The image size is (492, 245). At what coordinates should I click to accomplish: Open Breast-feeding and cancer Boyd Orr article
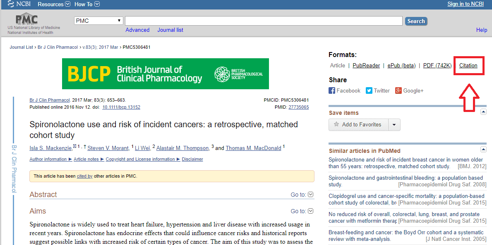406,235
